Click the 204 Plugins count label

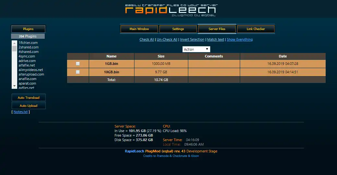[28, 36]
